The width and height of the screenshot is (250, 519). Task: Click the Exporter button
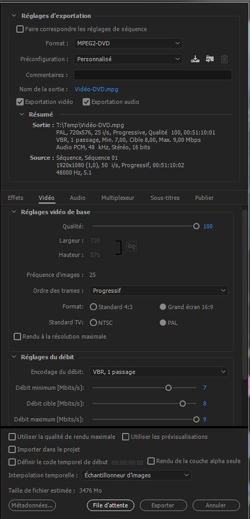click(163, 505)
